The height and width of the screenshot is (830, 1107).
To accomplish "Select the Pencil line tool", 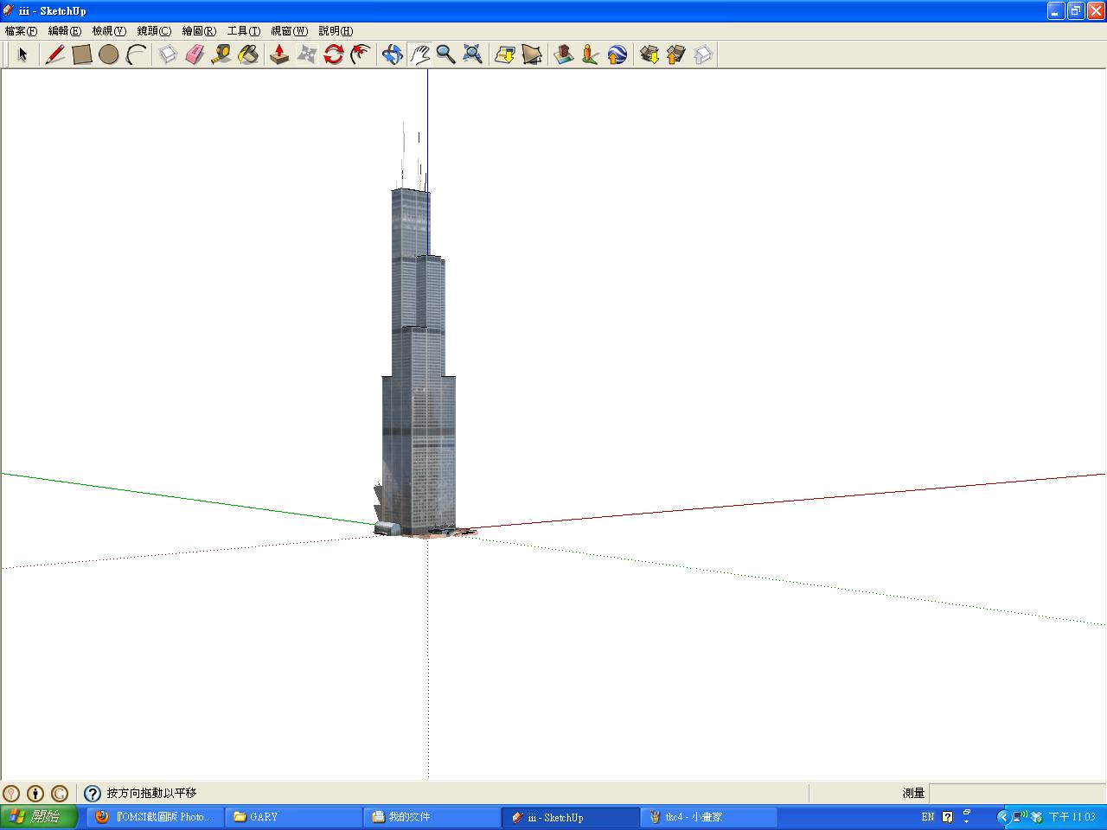I will (x=55, y=54).
